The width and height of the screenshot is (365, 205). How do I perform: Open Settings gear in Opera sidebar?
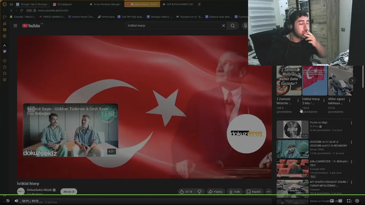click(x=5, y=80)
